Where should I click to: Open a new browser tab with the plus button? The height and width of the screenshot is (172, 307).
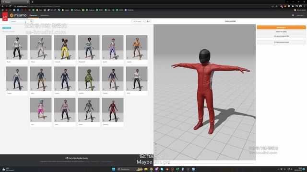click(32, 2)
